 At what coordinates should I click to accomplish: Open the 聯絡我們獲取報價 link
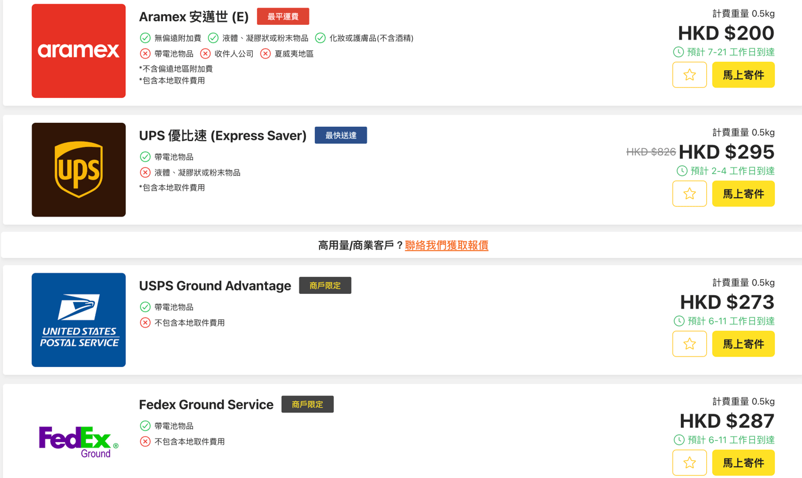[x=446, y=245]
